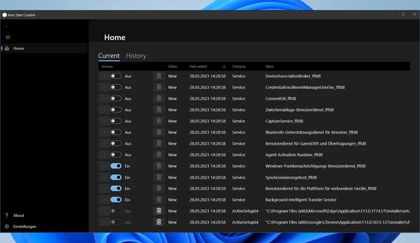Click the Category column header
Viewport: 420px width, 243px height.
coord(239,66)
